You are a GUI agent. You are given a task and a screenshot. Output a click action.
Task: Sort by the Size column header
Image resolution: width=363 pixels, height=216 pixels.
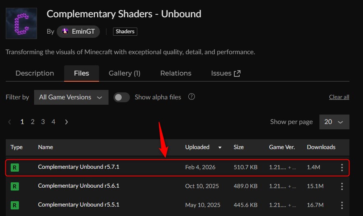238,147
